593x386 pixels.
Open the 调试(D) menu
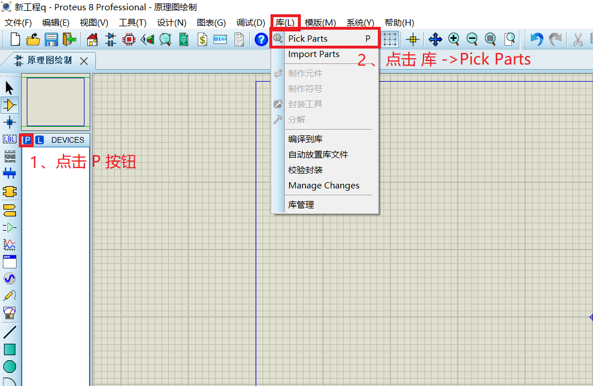point(251,23)
